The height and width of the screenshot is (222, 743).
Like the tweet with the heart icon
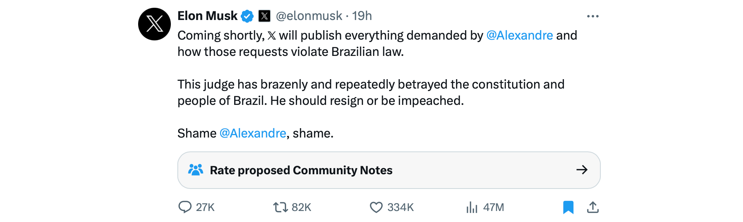[376, 207]
